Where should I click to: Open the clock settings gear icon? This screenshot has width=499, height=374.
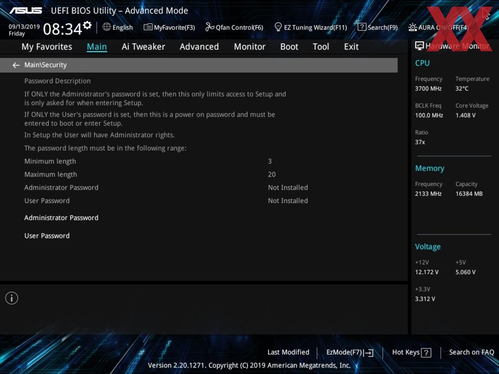coord(87,25)
